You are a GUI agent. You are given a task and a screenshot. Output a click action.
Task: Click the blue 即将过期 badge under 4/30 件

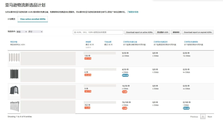125,75
